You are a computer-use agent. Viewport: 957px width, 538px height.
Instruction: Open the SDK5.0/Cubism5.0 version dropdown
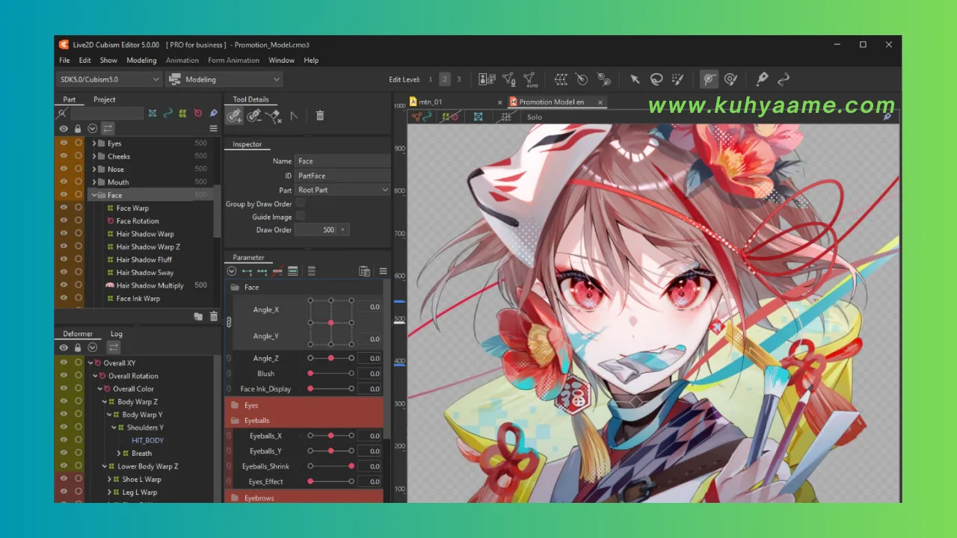tap(109, 79)
